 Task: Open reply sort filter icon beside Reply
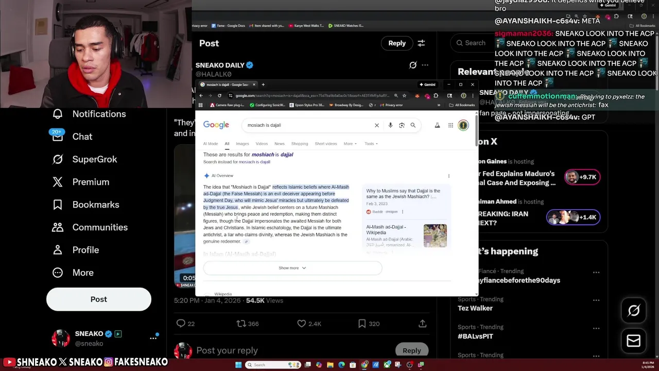click(421, 43)
